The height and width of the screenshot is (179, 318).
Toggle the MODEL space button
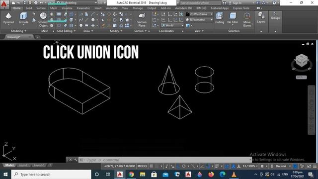(x=142, y=166)
